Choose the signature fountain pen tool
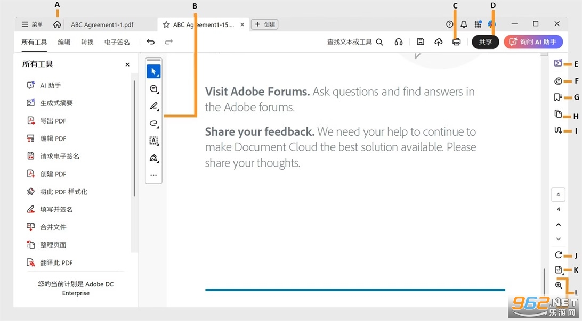This screenshot has height=321, width=582. click(x=153, y=158)
